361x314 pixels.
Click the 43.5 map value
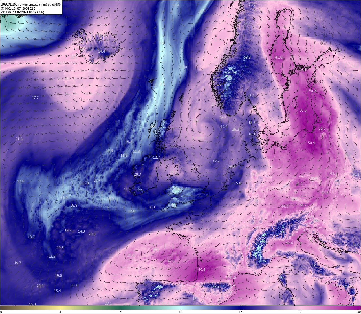[x=325, y=192]
